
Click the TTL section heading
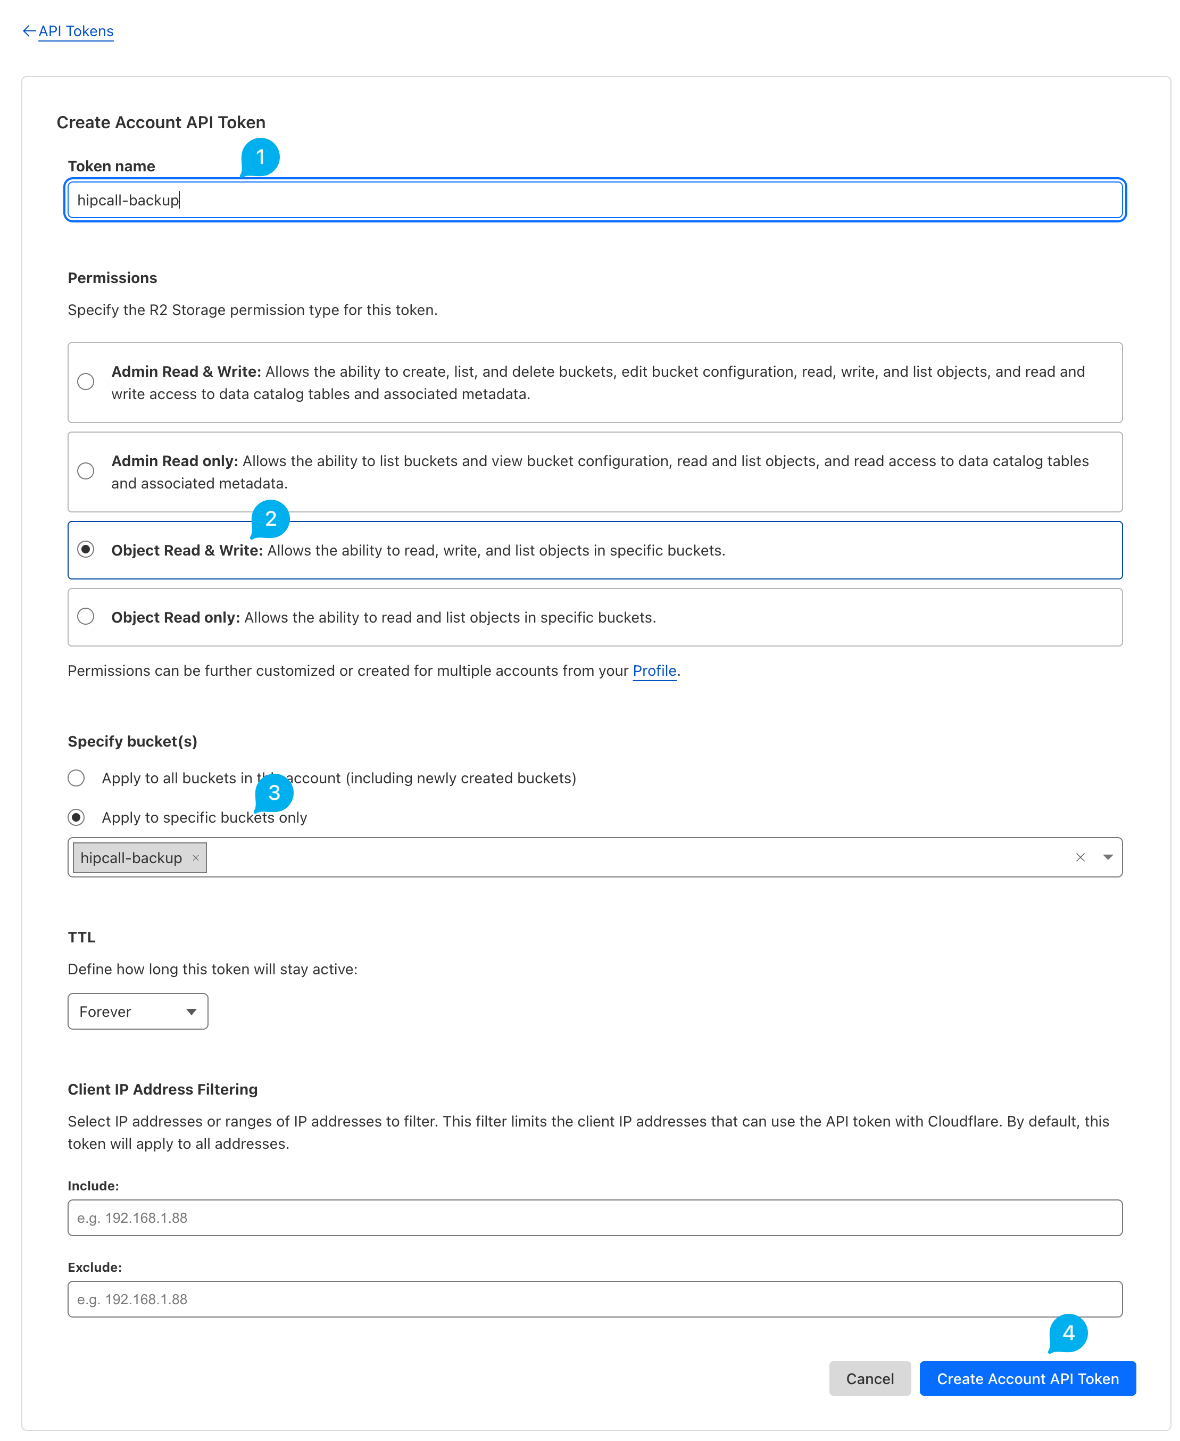81,937
